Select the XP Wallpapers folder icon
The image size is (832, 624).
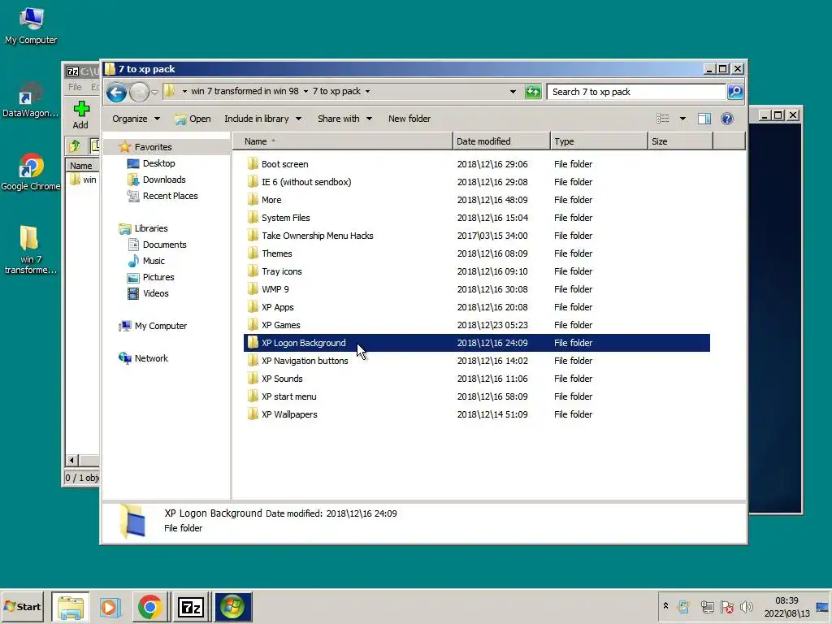coord(253,414)
